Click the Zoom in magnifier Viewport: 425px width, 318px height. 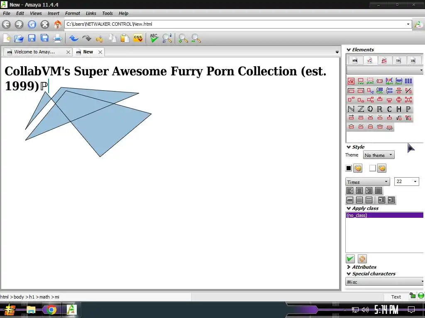(183, 38)
